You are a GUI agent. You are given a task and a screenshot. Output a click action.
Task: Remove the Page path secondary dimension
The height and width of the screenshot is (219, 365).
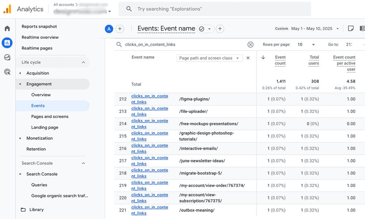(x=248, y=58)
